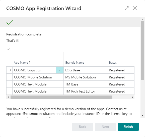
Task: Click the horizontal scrollbar thumb of the table
Action: [x=61, y=97]
